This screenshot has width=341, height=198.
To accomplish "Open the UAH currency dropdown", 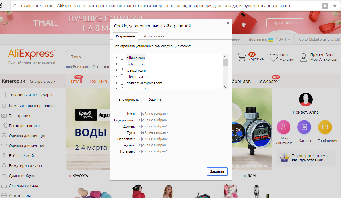I will pos(284,39).
